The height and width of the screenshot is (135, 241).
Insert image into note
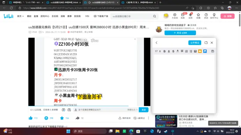195,51
